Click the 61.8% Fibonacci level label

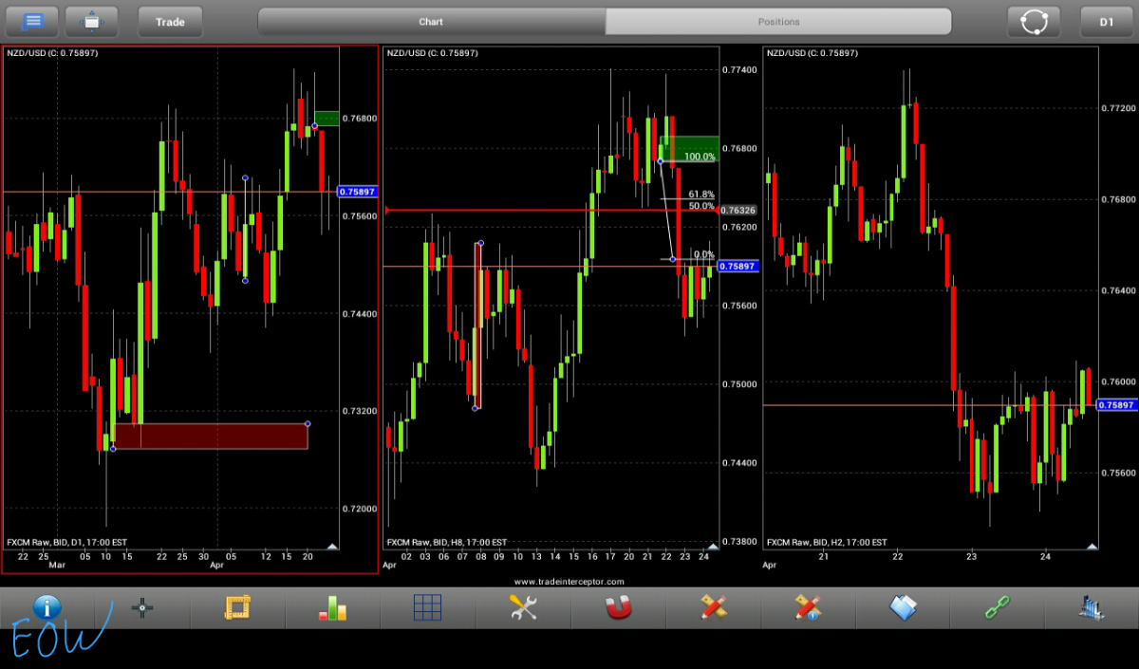click(701, 195)
